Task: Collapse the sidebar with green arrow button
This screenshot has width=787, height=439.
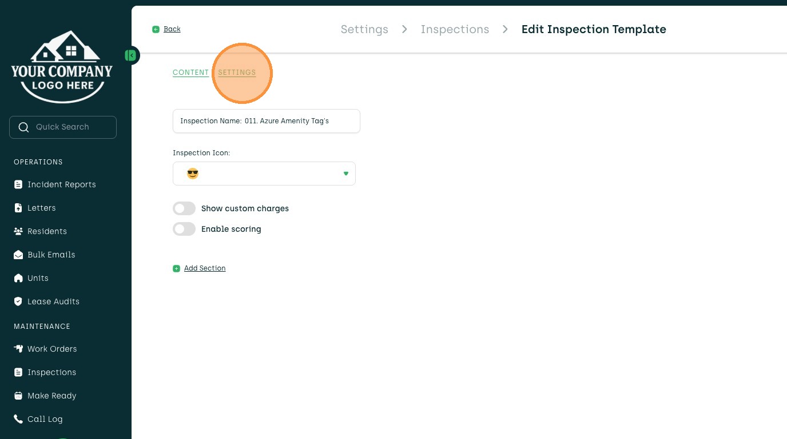Action: (131, 55)
